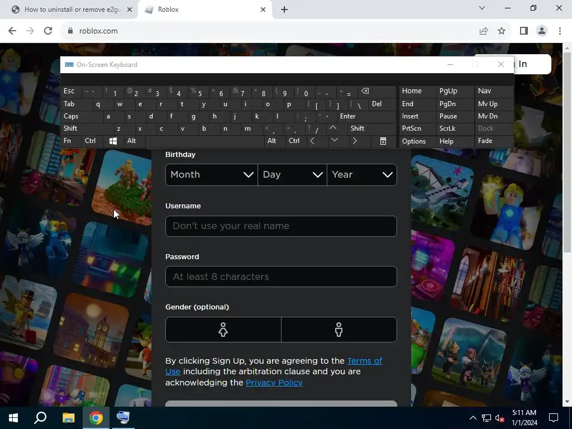The width and height of the screenshot is (572, 429).
Task: Toggle the right Shift key
Action: pyautogui.click(x=371, y=128)
